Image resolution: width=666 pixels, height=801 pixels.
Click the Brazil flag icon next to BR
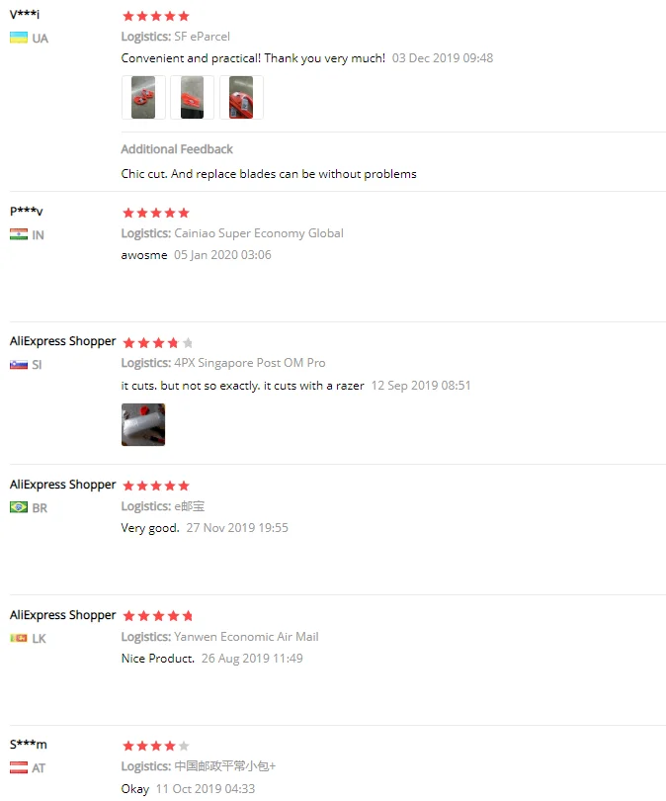(19, 507)
